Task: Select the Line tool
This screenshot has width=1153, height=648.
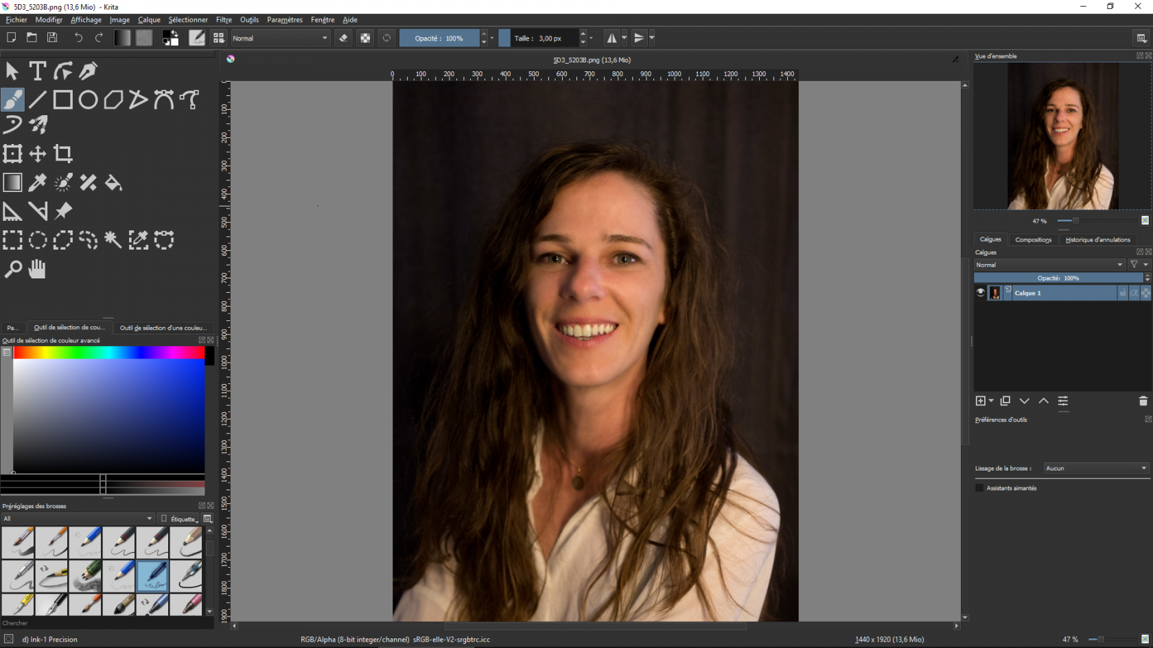Action: [38, 99]
